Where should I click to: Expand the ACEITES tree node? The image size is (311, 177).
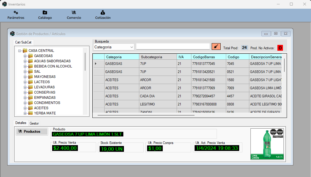tap(25, 108)
